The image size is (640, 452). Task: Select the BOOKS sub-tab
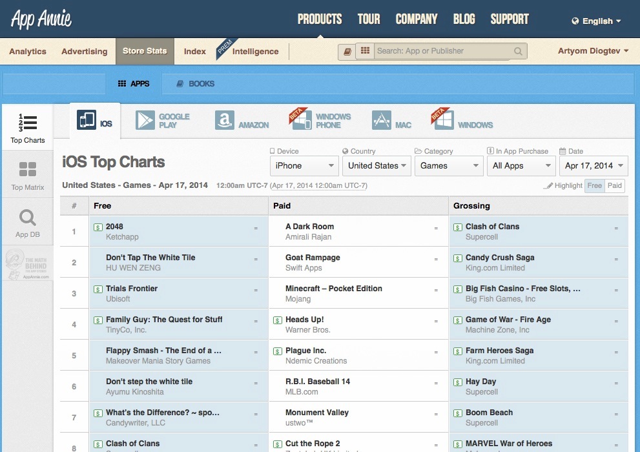[x=195, y=84]
